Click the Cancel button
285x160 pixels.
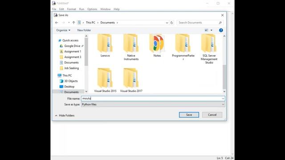pos(212,115)
